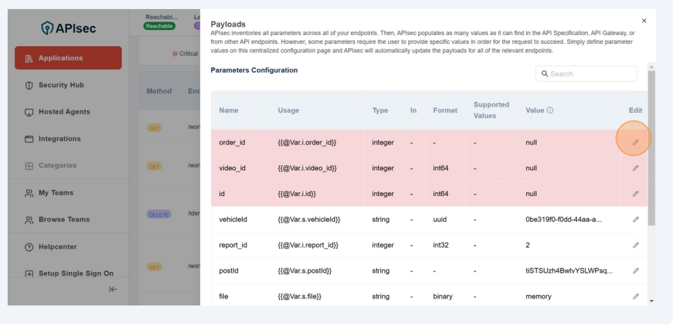This screenshot has height=325, width=674.
Task: Click the APIsec logo
Action: click(x=69, y=29)
